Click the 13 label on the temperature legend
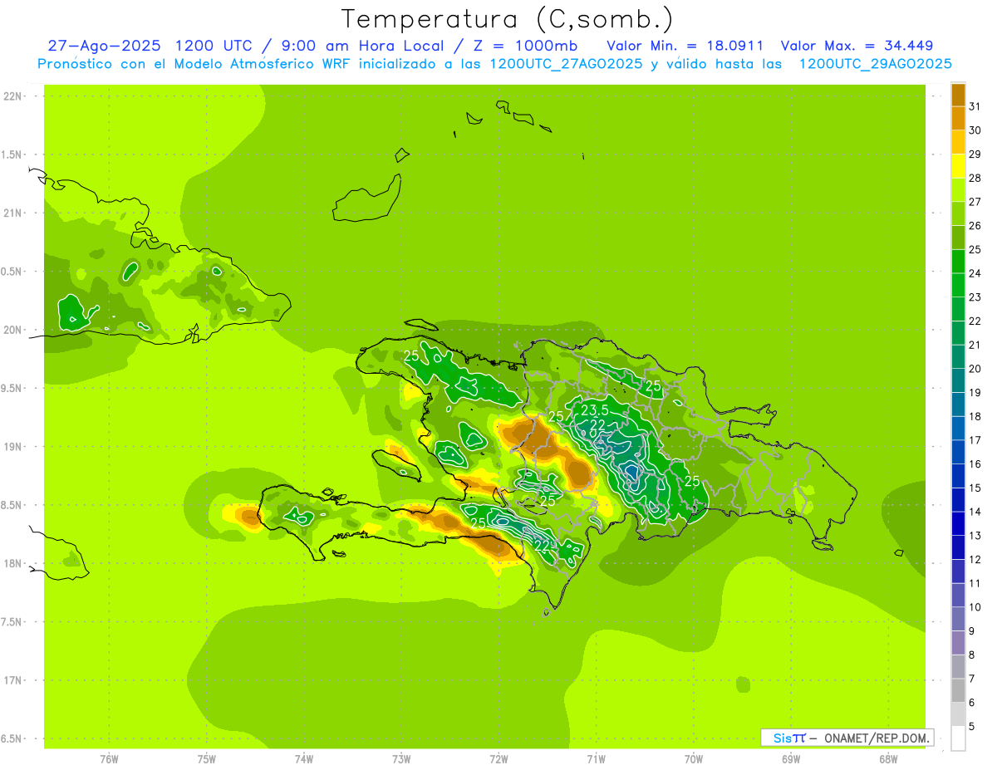The height and width of the screenshot is (770, 997). [975, 536]
